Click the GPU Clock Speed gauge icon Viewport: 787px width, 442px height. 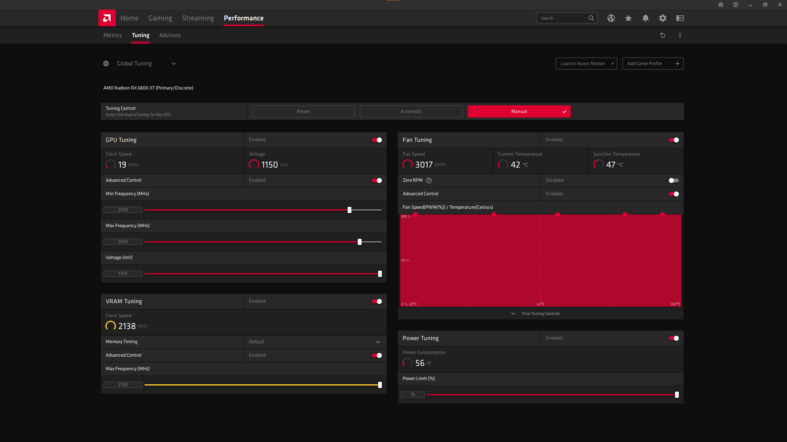pos(111,164)
